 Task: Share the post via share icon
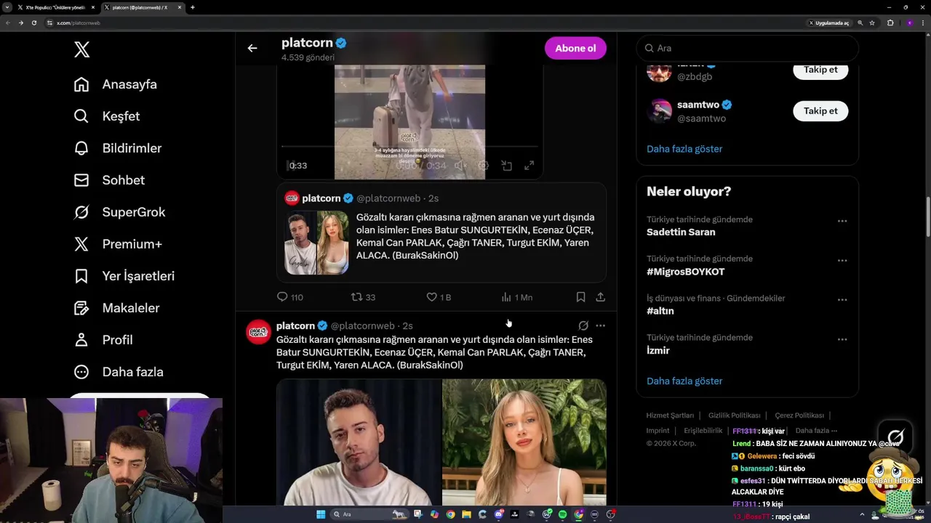(x=600, y=297)
